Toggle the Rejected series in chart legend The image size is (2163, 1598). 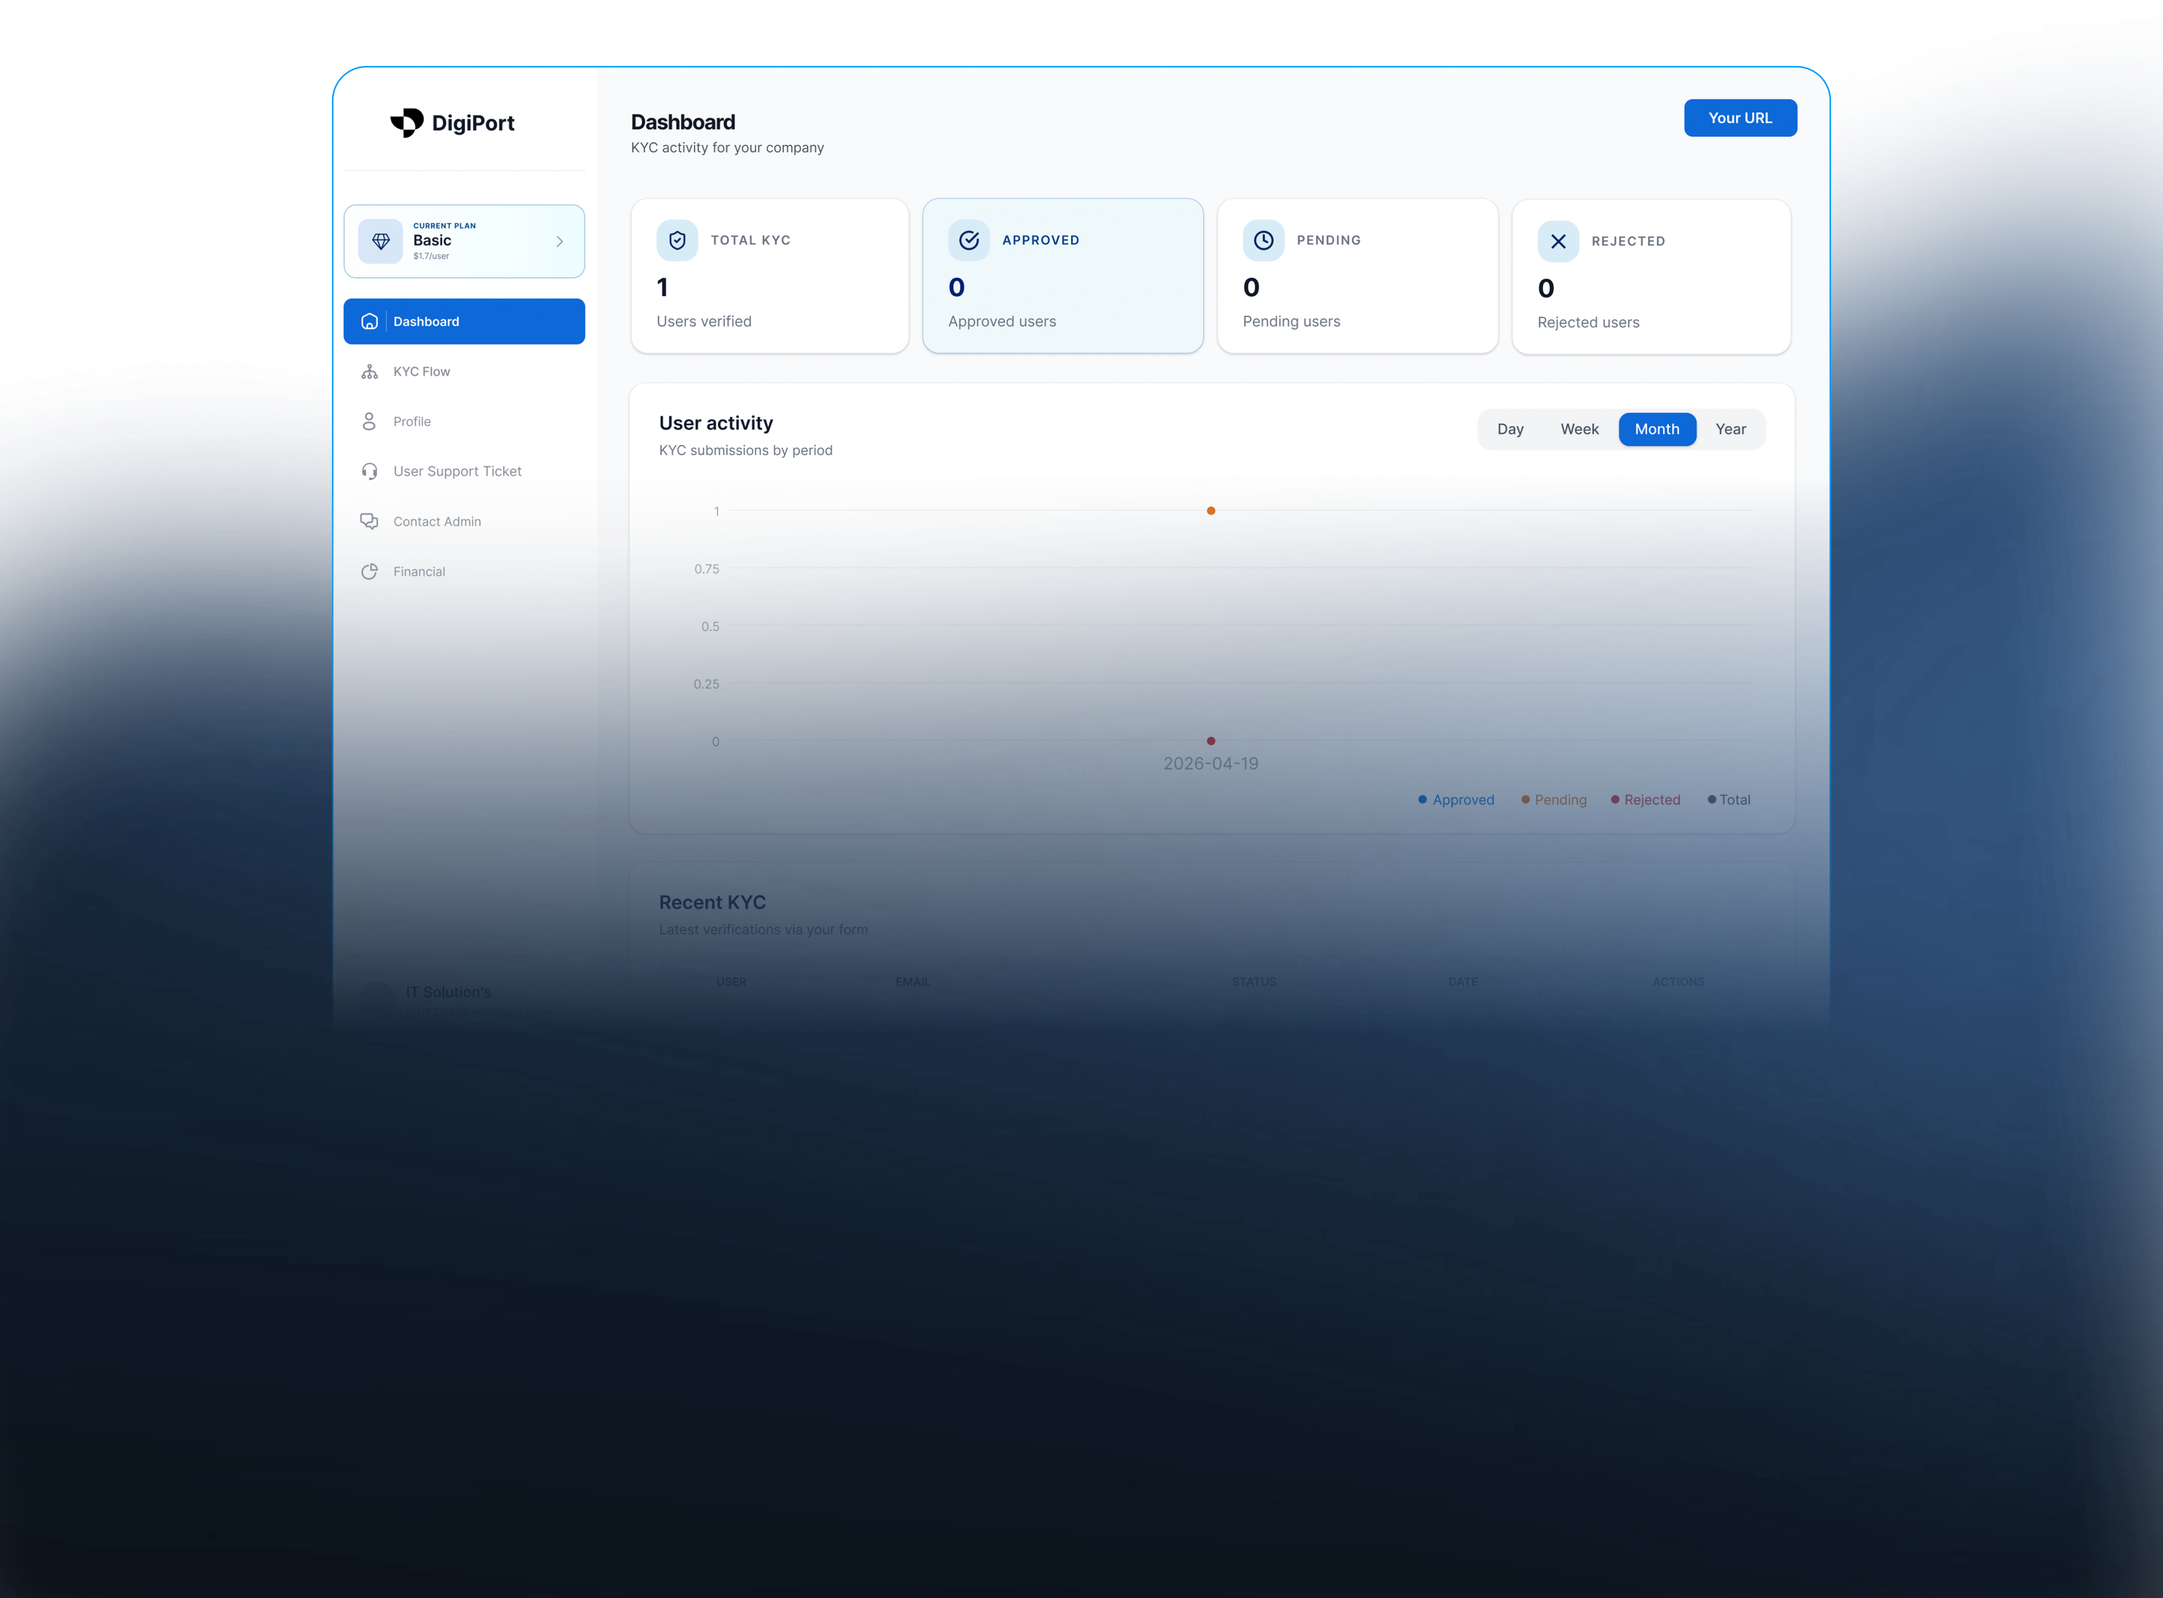1645,800
